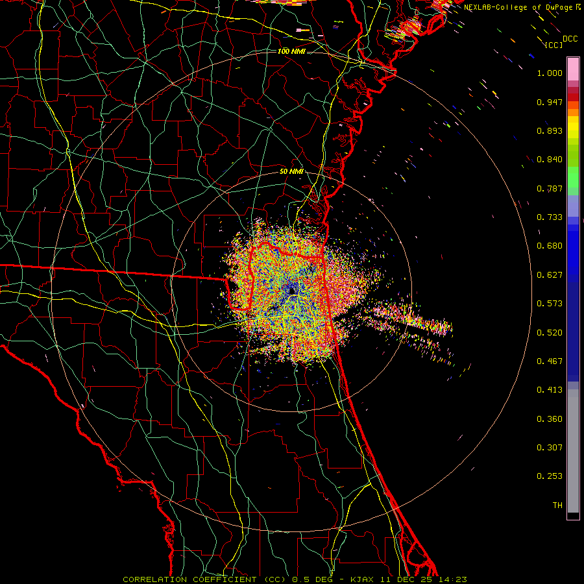Click the Correlation Coefficient product caption at bottom
Viewport: 584px width, 584px height.
295,579
